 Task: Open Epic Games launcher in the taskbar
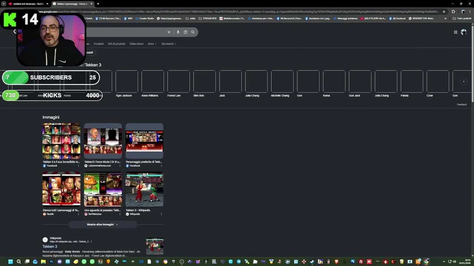click(x=174, y=262)
